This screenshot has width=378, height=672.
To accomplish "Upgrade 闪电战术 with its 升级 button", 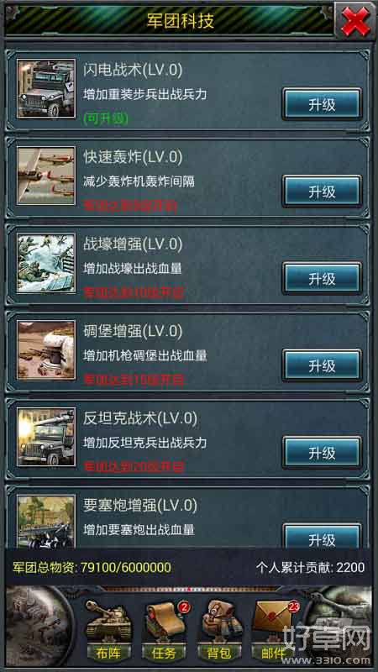I will tap(322, 104).
